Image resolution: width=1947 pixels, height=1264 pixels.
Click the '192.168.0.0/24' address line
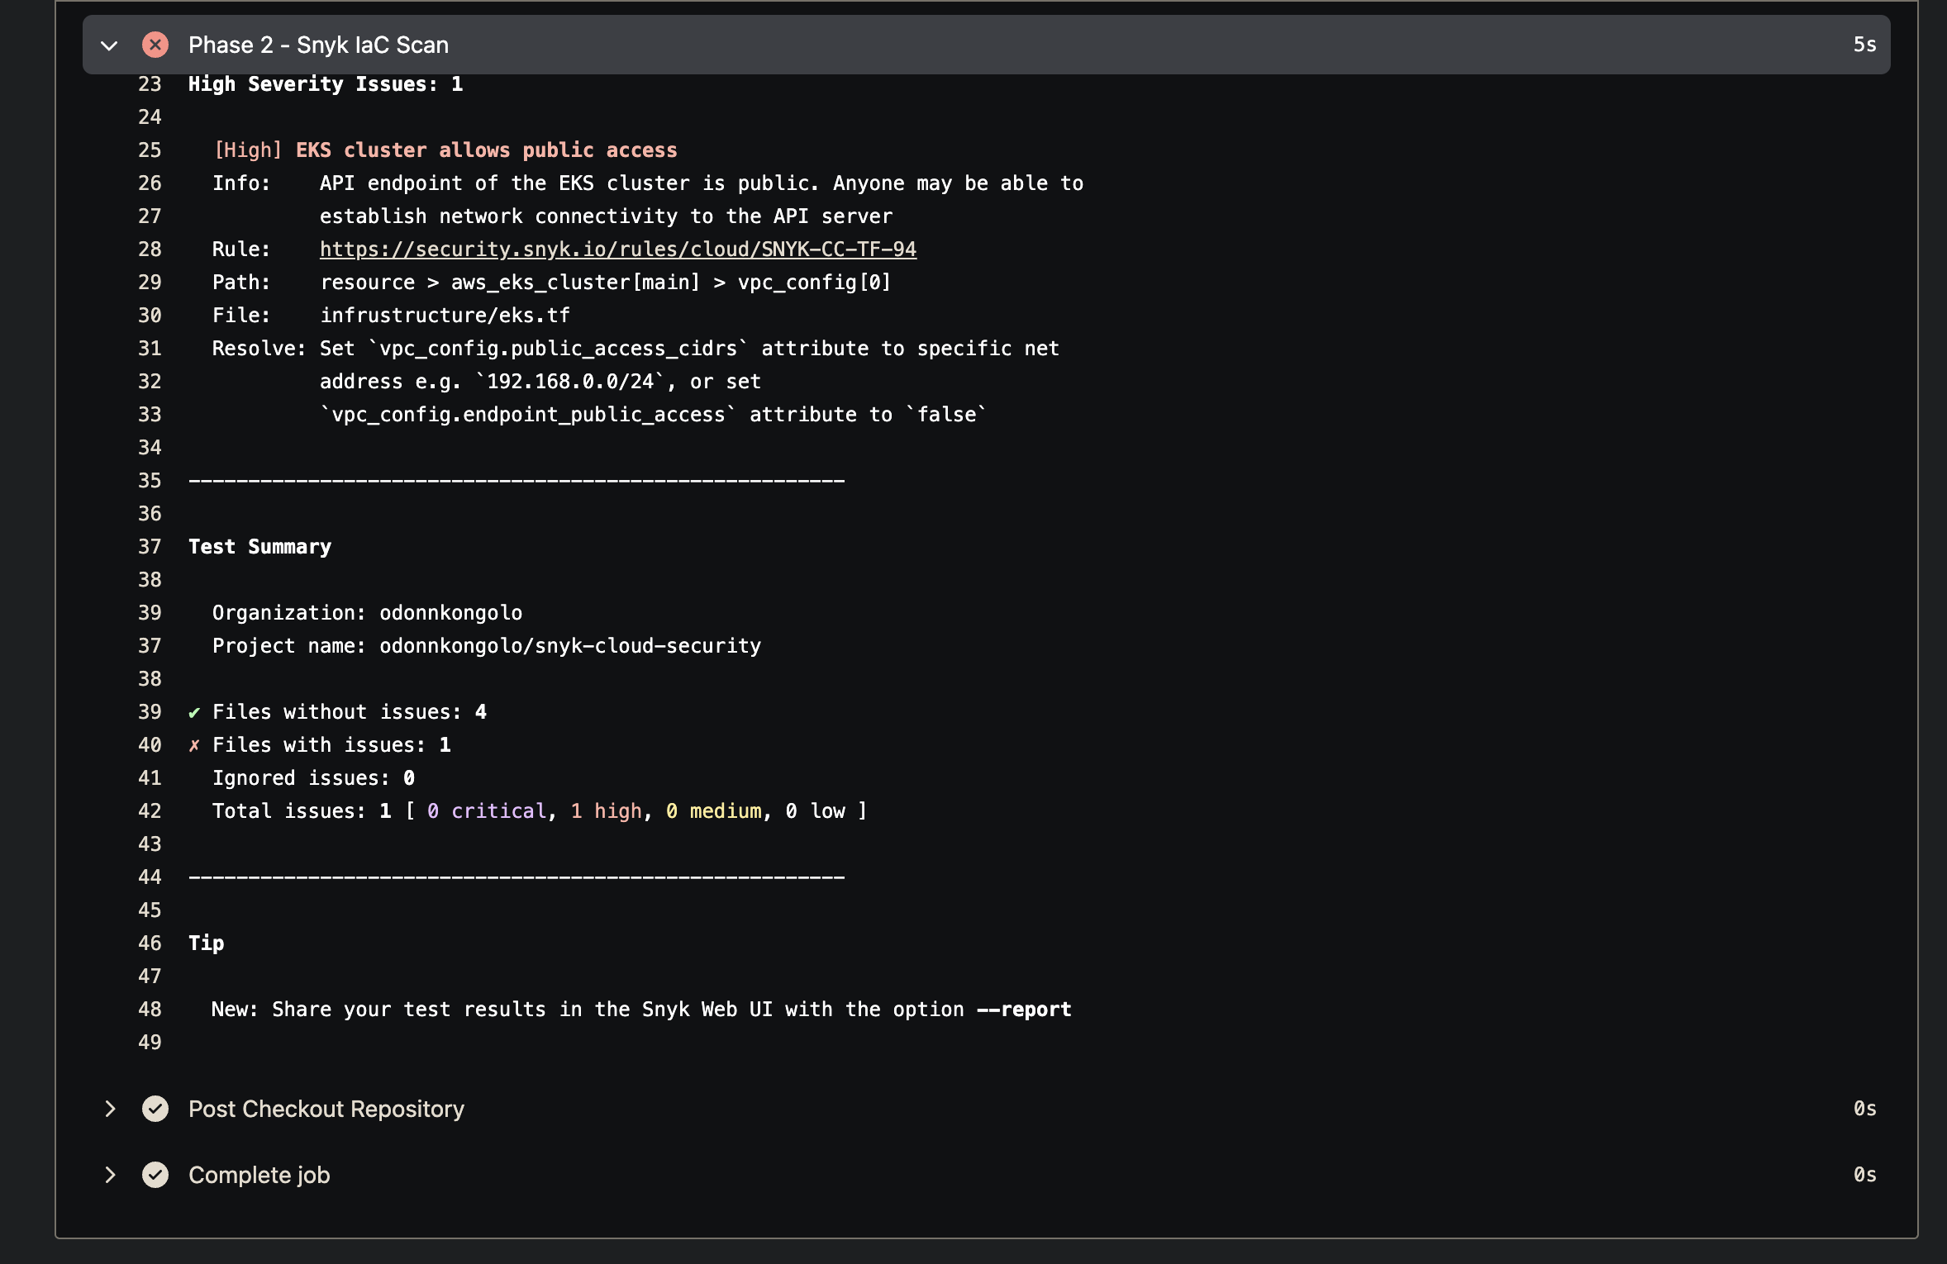[540, 382]
